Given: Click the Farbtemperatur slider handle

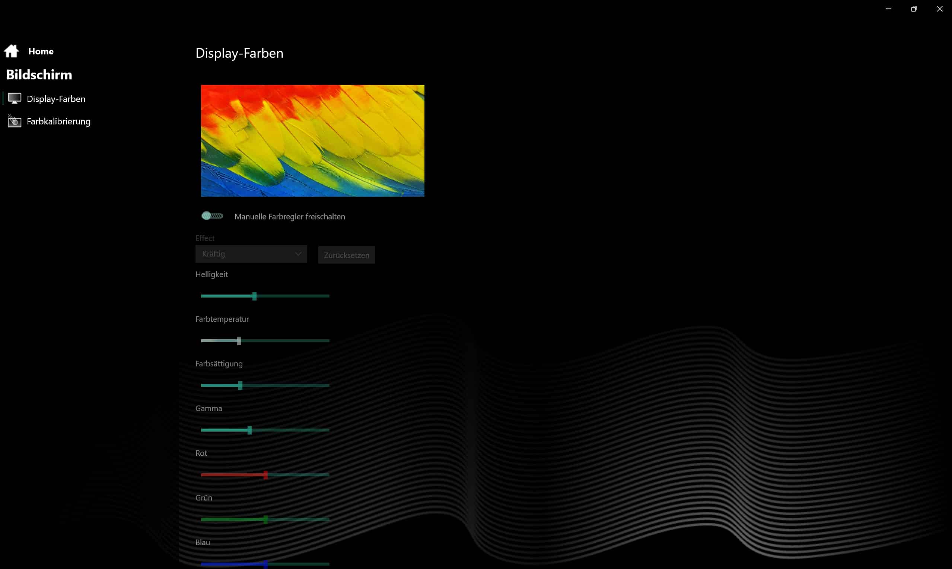Looking at the screenshot, I should click(239, 340).
